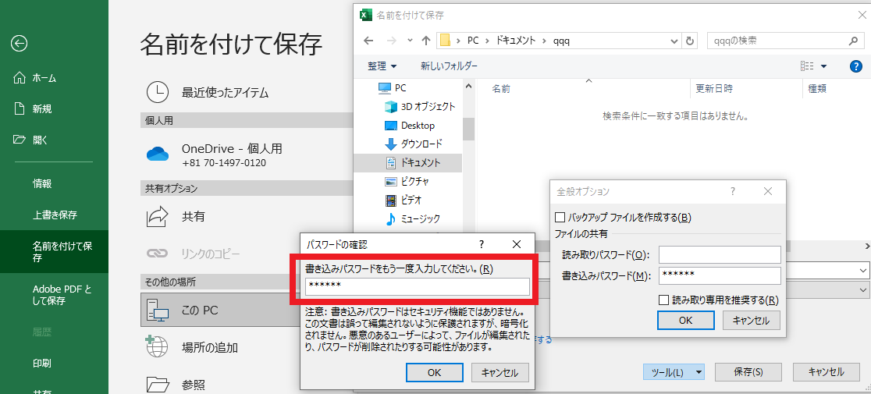
Task: Close the 全般オプション dialog
Action: pyautogui.click(x=768, y=191)
